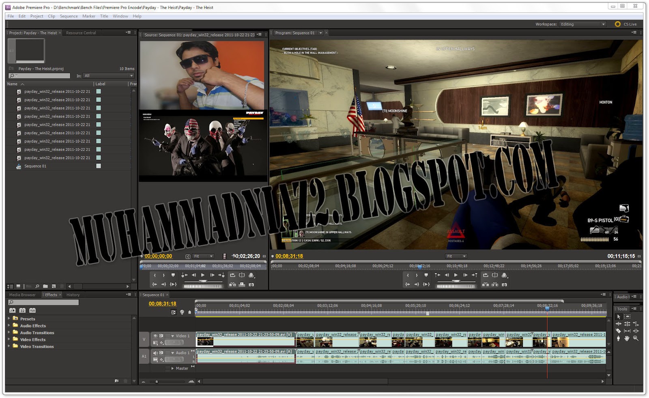Collapse the Video 1 track
649x398 pixels.
pyautogui.click(x=173, y=336)
